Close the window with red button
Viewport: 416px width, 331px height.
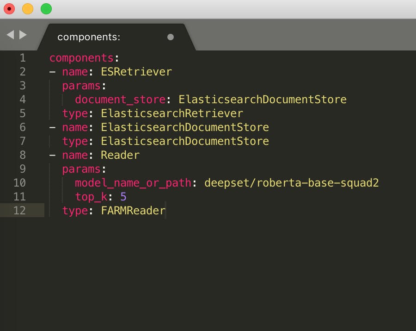click(x=9, y=9)
